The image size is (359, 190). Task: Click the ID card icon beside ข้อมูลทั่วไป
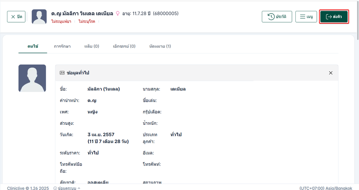click(62, 73)
